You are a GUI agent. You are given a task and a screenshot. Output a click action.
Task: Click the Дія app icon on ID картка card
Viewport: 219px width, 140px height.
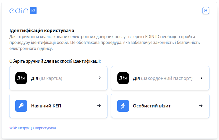[21, 78]
